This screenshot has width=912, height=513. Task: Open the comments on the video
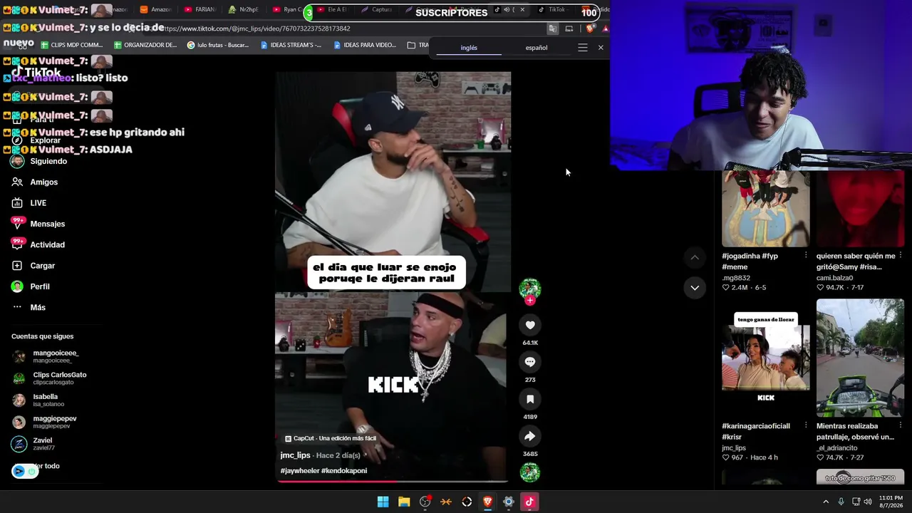[x=530, y=362]
